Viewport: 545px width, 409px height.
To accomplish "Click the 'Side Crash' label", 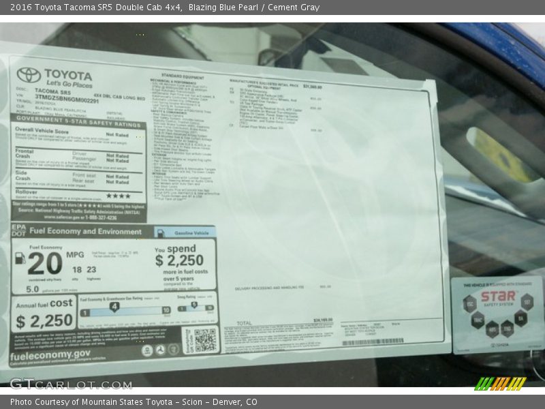I will [22, 175].
